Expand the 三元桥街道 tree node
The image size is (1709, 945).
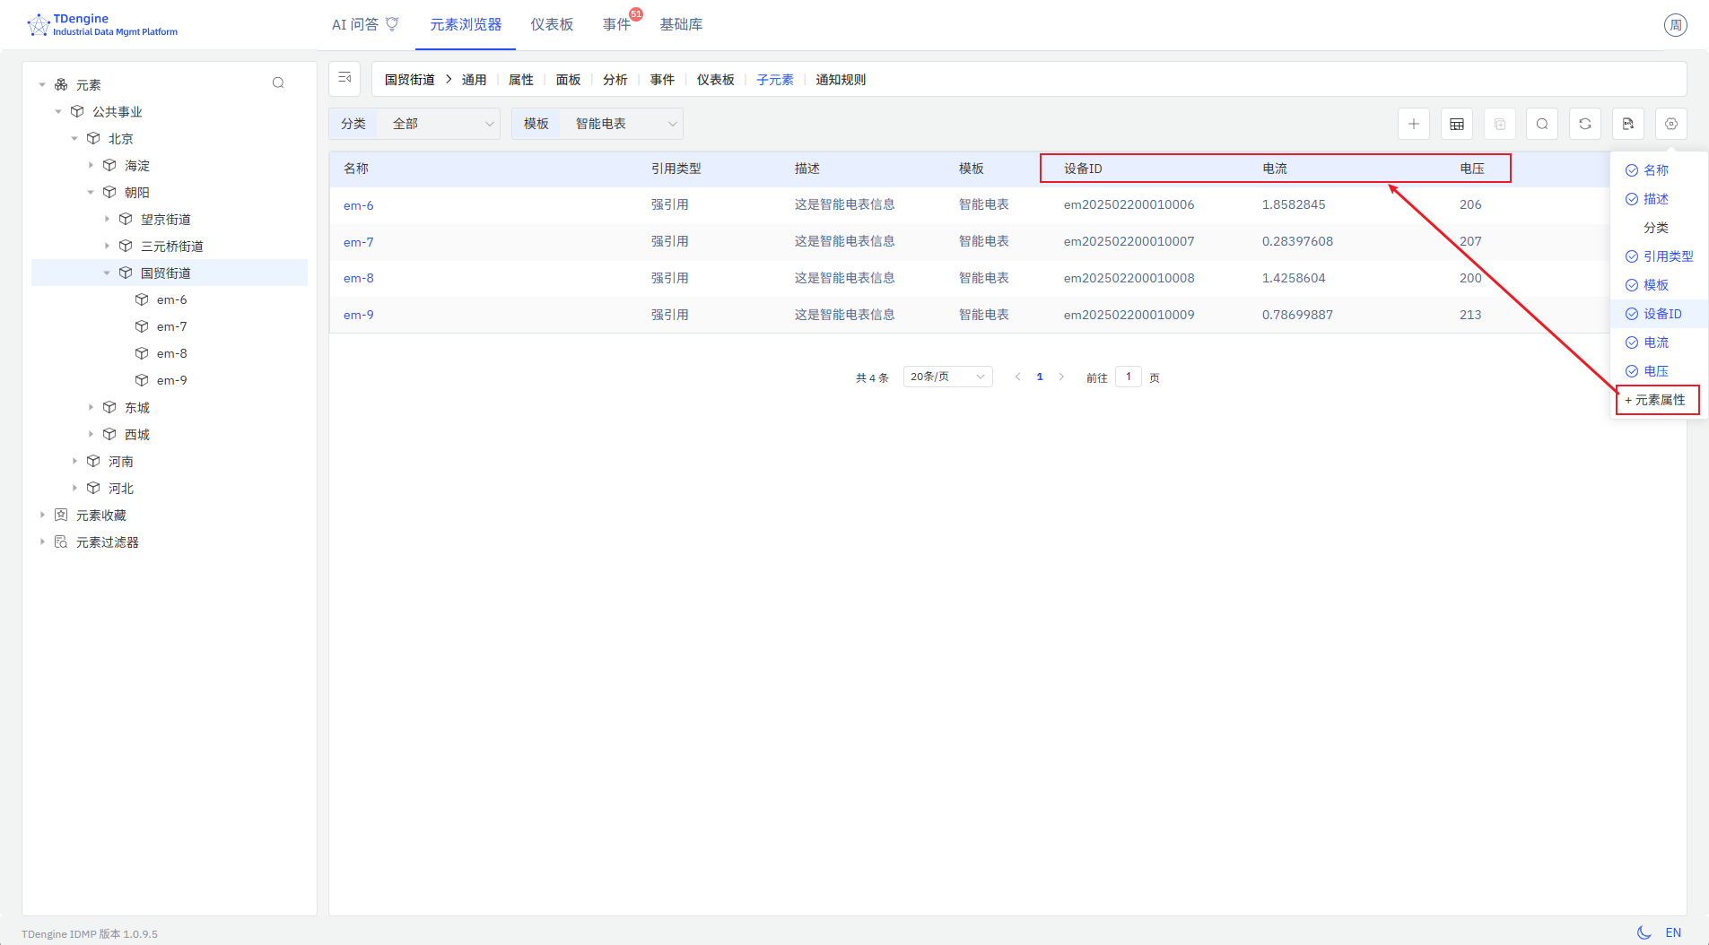click(107, 246)
